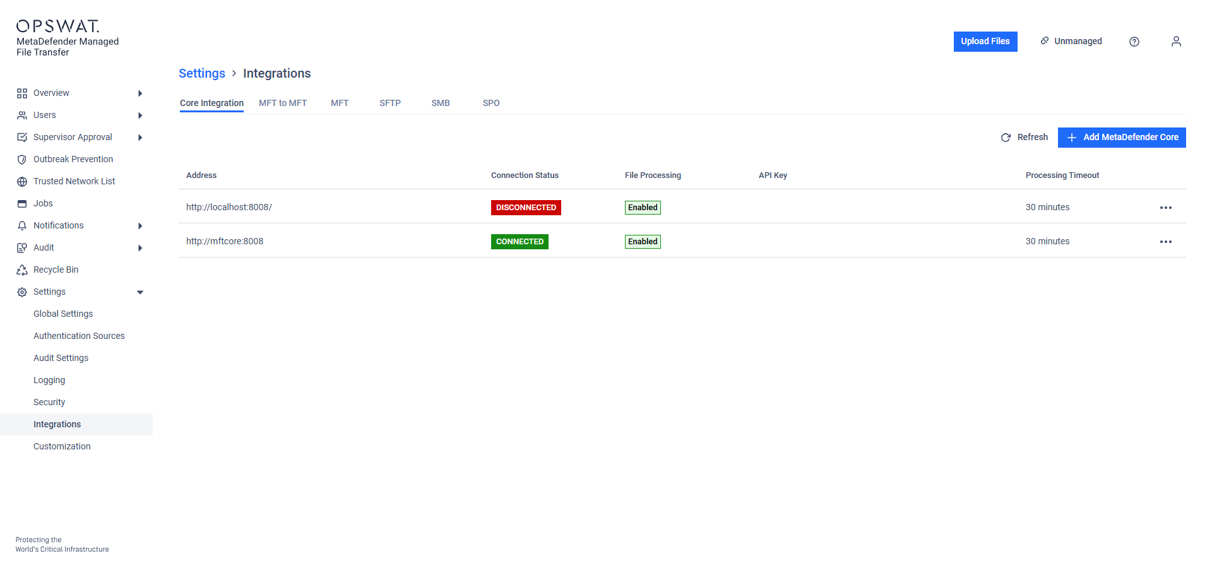Click the circular Refresh arrow icon
The height and width of the screenshot is (575, 1212).
click(1006, 138)
